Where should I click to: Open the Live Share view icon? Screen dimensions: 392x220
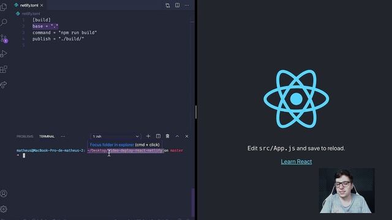(4, 85)
